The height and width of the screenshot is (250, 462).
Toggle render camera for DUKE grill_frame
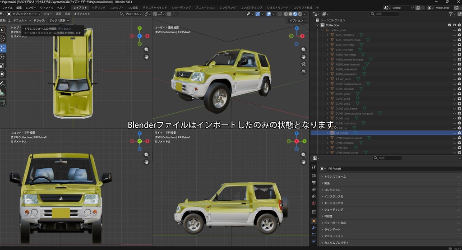(x=459, y=108)
